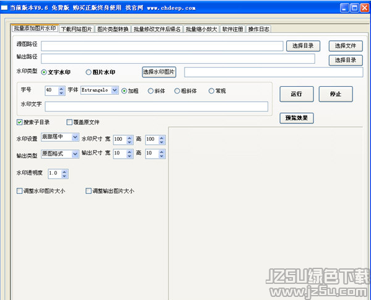Viewport: 371px width, 300px height.
Task: Increase font size with up spinner arrow
Action: (61, 88)
